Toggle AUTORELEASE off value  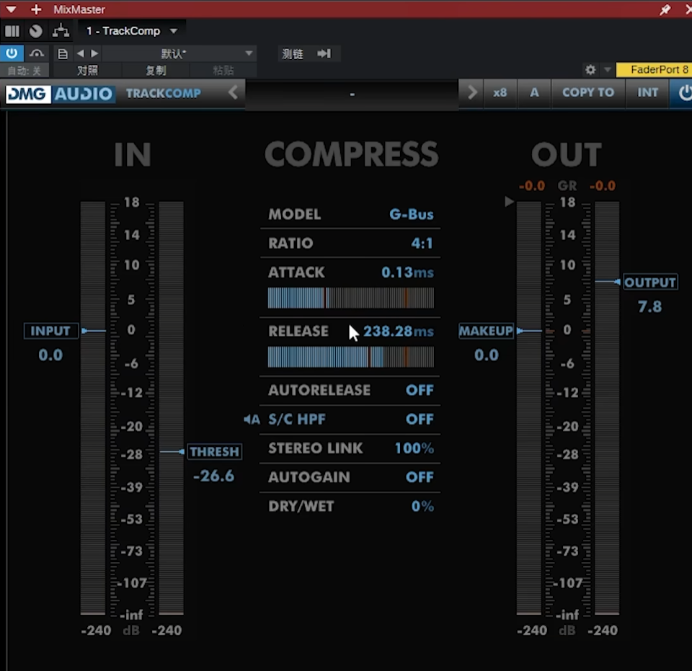coord(419,390)
